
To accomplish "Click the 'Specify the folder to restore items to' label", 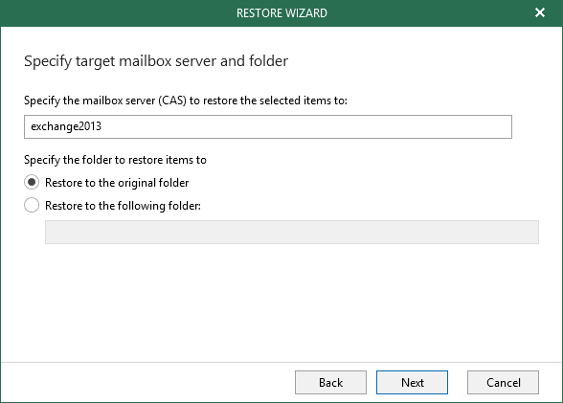I will [115, 160].
